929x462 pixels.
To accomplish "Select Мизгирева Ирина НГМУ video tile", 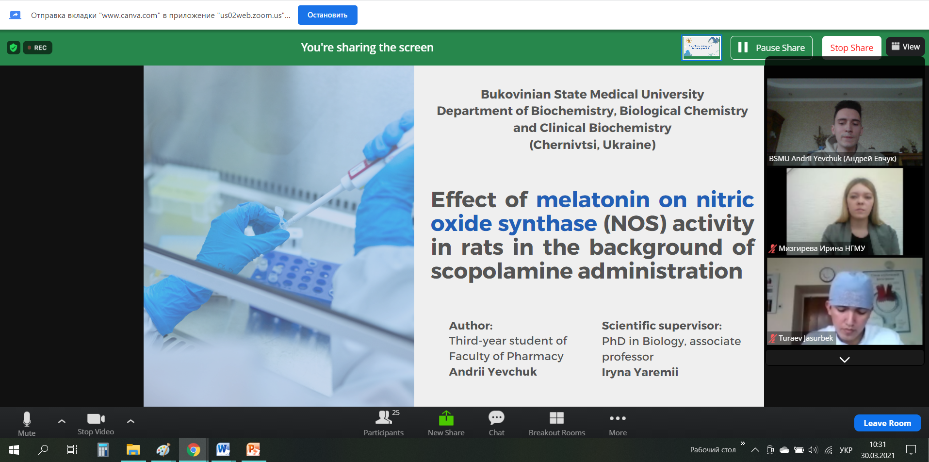I will tap(845, 212).
